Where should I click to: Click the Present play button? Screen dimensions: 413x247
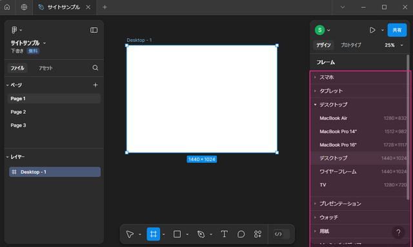(372, 30)
